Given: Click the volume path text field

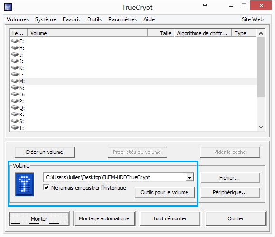Looking at the screenshot, I should 115,177.
